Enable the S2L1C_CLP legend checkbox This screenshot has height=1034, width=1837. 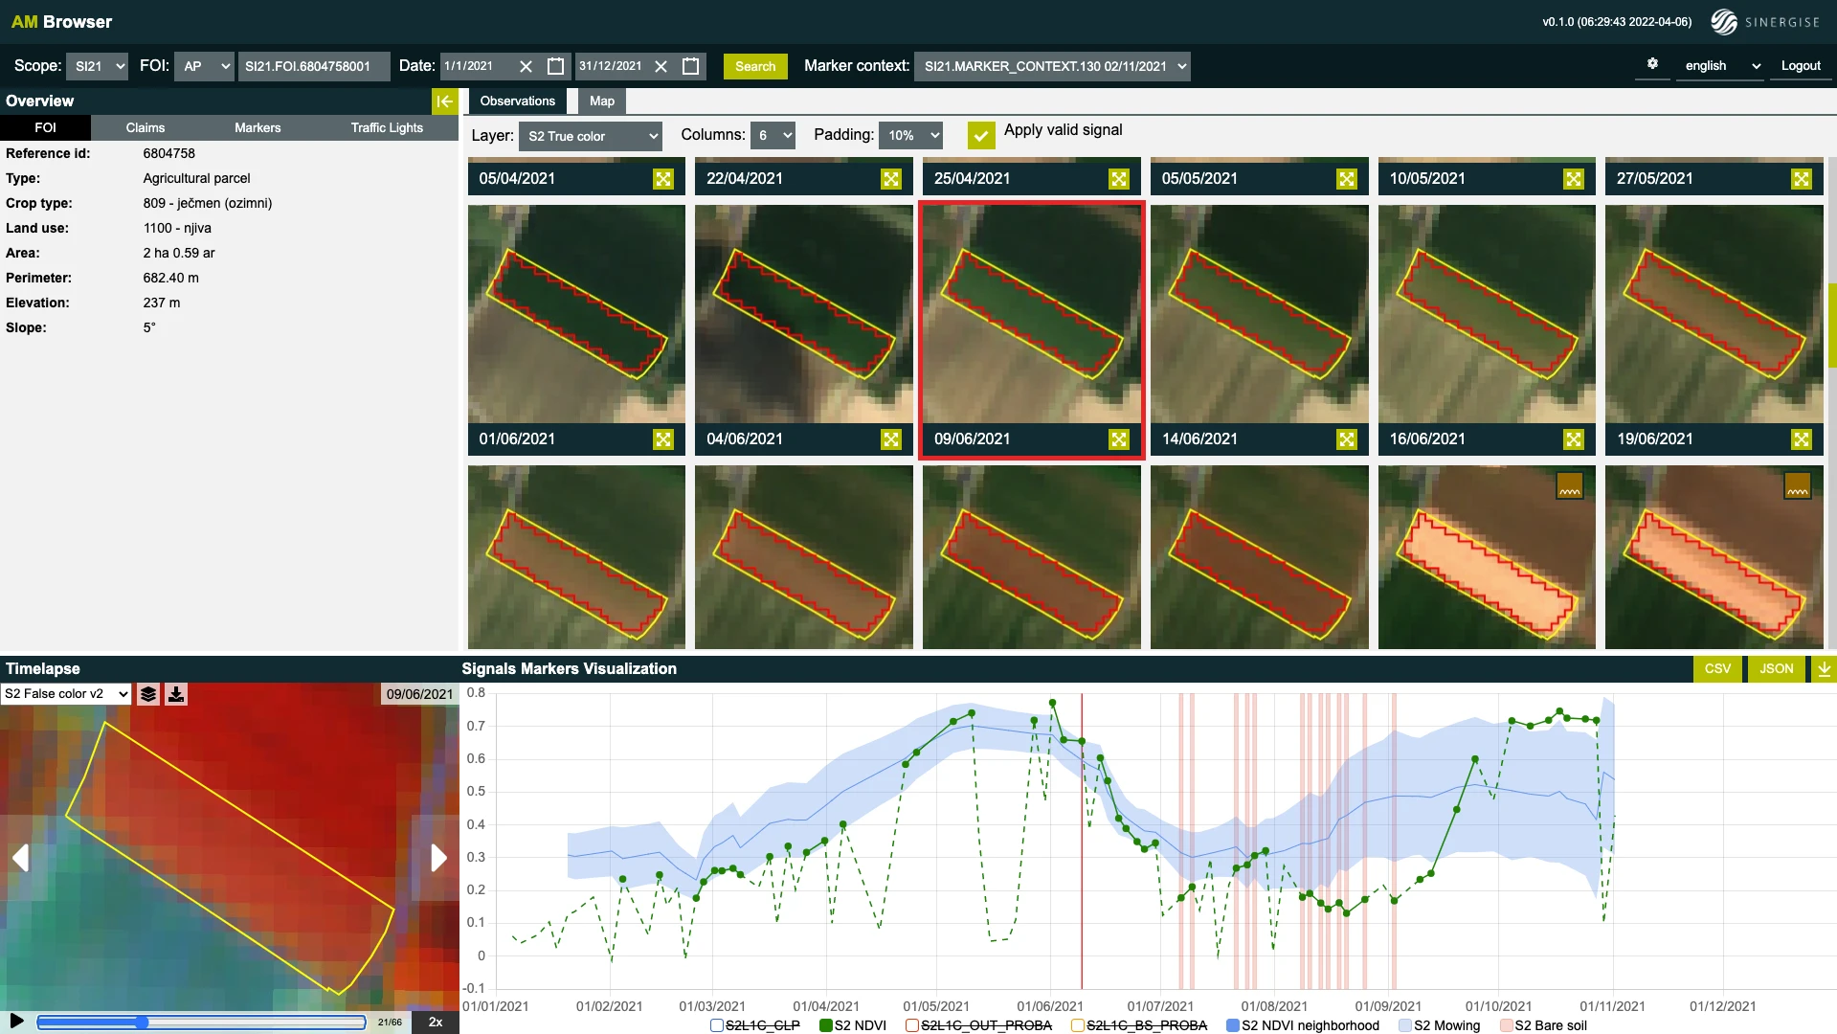tap(716, 1025)
